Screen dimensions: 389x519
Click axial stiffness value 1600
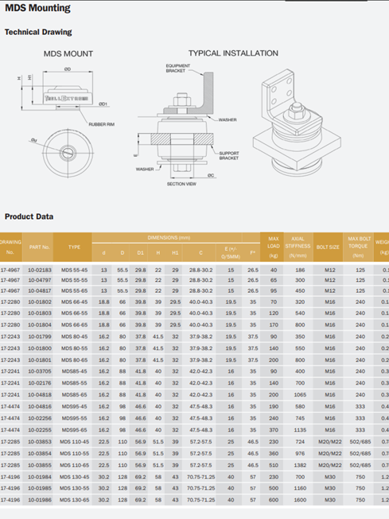click(300, 500)
